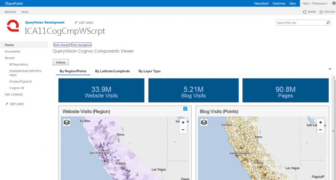Open Sites link in top bar
Viewport: 336px width, 180px height.
click(292, 3)
